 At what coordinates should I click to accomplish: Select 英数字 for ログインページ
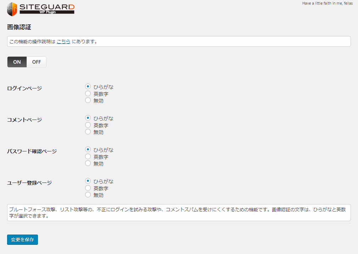[x=88, y=93]
